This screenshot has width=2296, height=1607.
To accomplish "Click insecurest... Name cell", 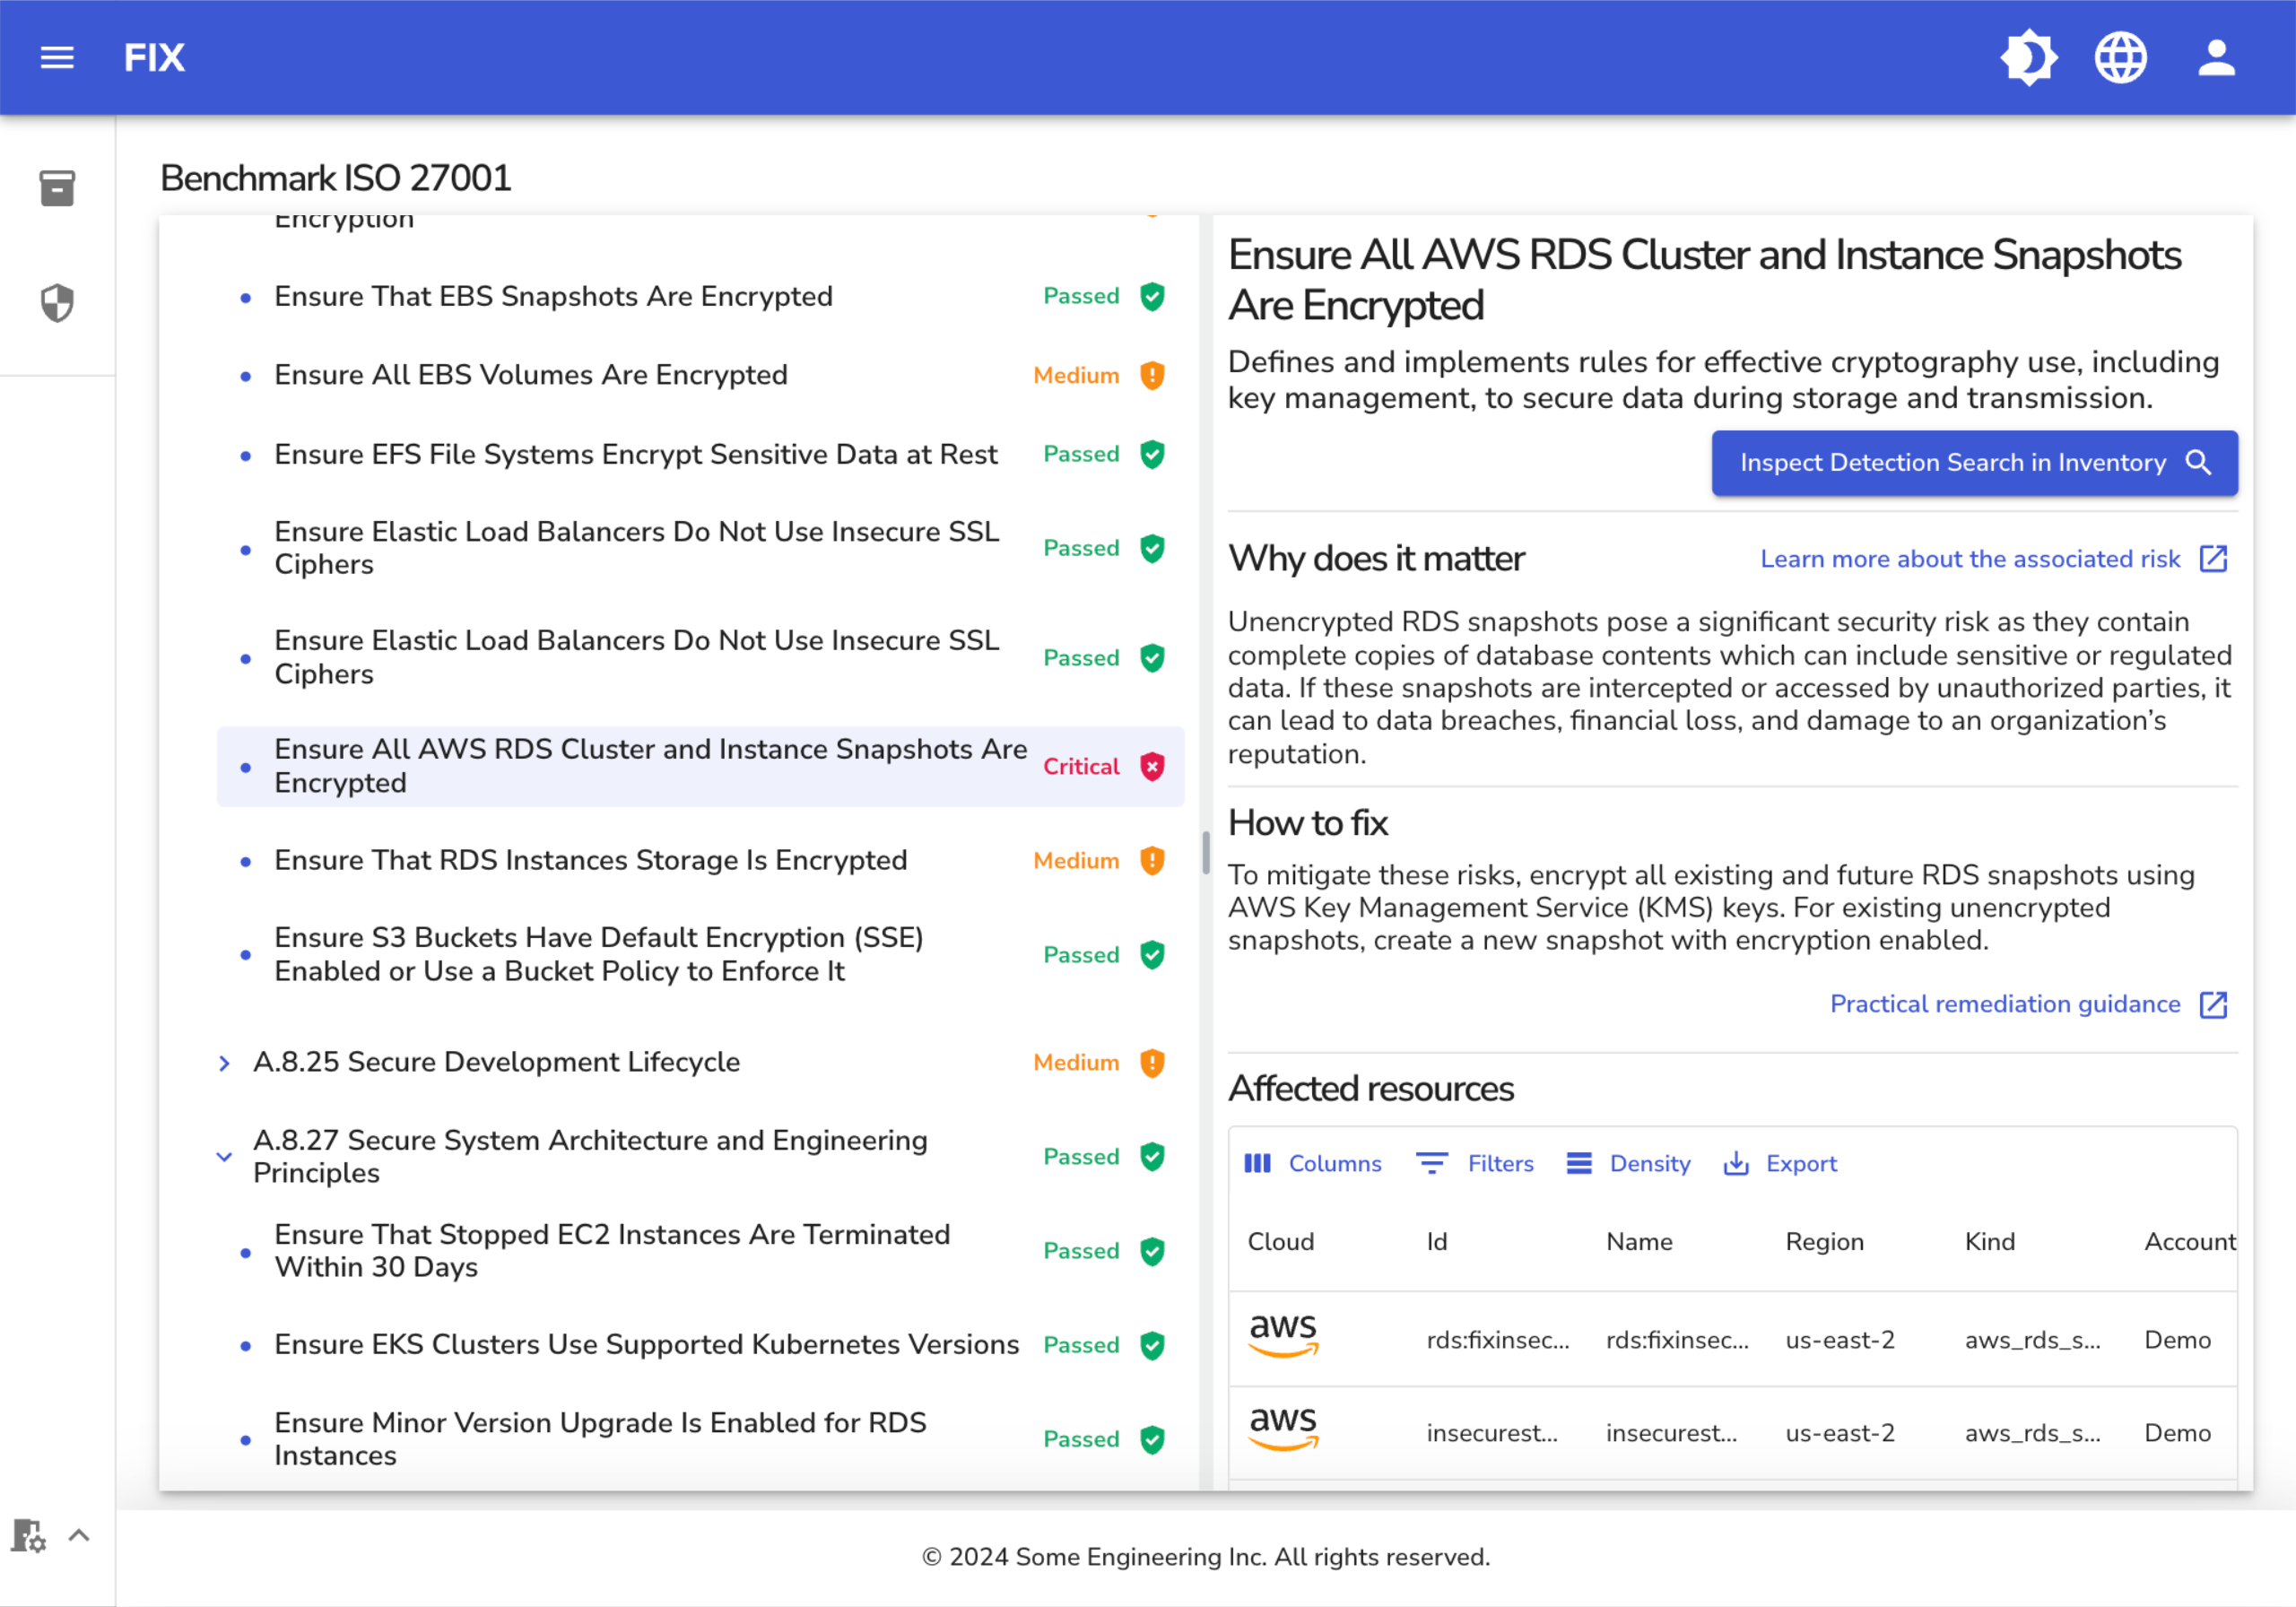I will pyautogui.click(x=1671, y=1433).
